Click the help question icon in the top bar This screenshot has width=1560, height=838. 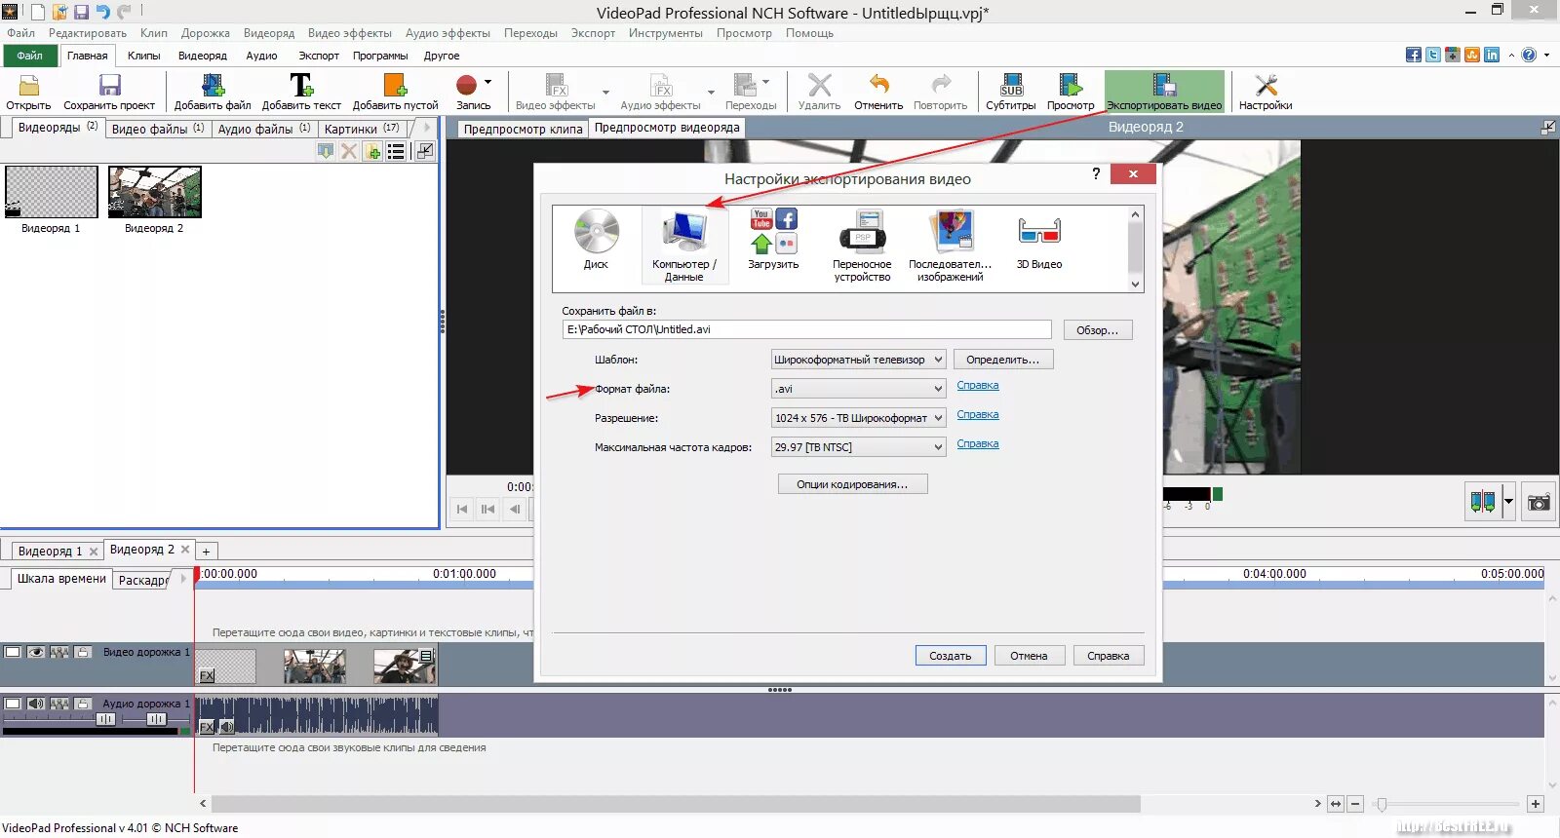(x=1529, y=55)
